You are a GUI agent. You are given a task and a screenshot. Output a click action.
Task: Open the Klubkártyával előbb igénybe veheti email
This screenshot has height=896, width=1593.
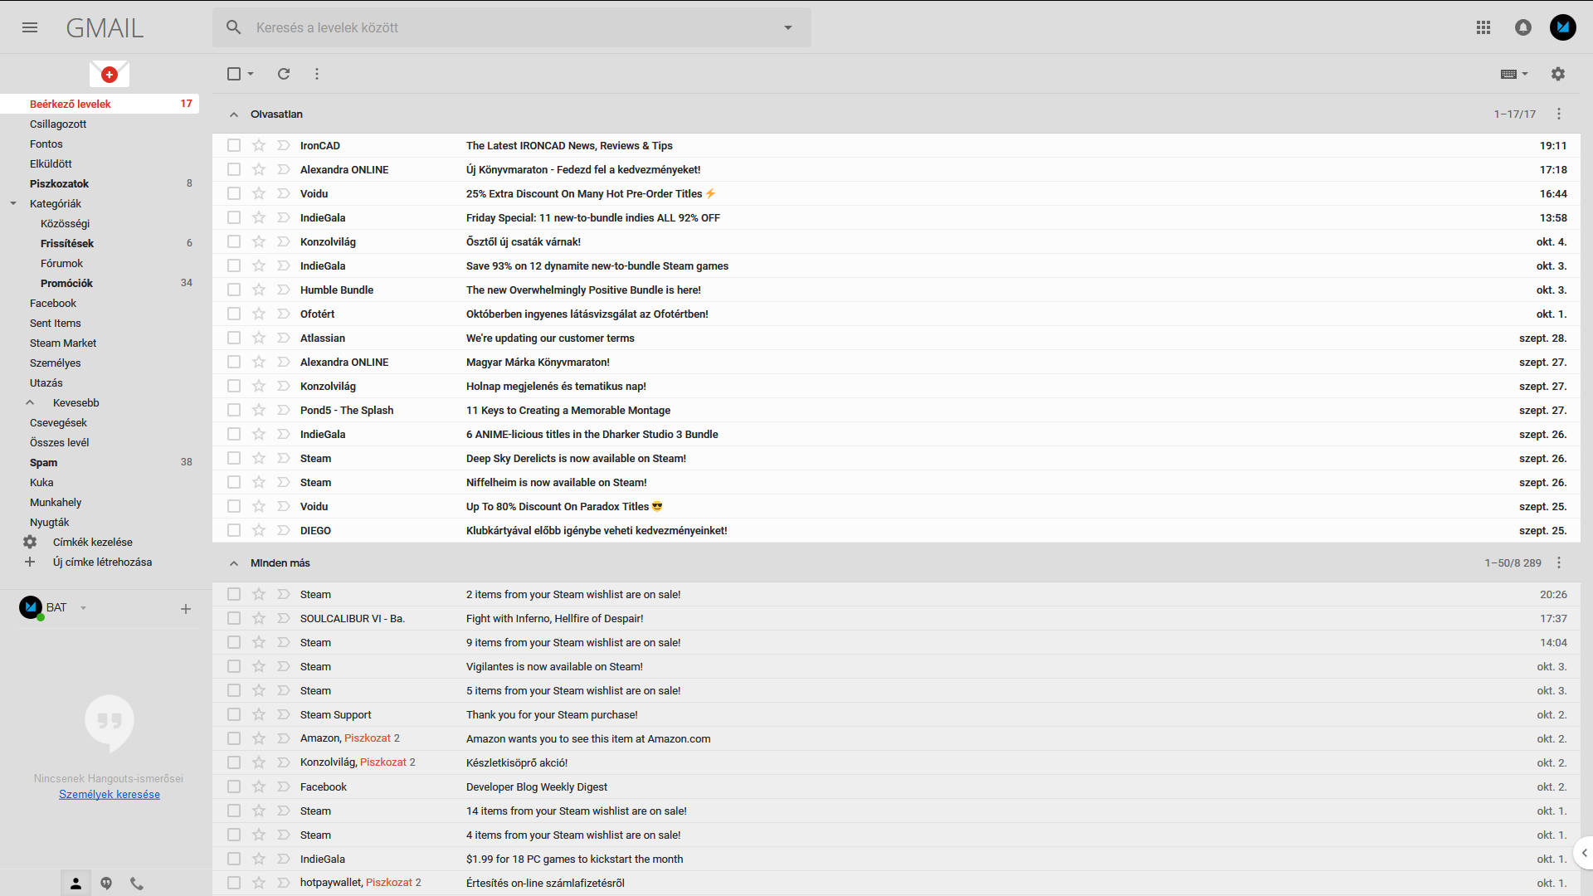click(896, 530)
